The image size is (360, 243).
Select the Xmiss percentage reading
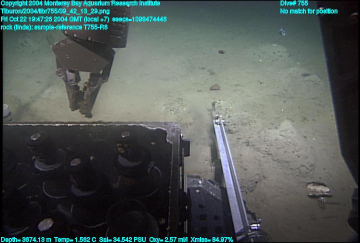pos(211,240)
